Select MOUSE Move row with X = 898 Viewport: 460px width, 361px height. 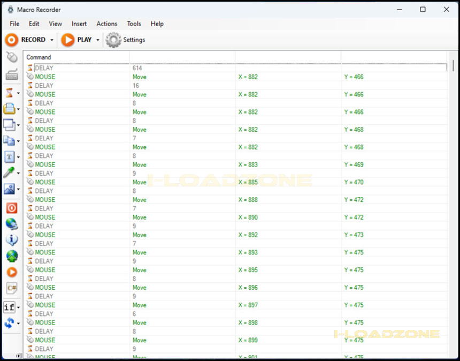coord(235,322)
